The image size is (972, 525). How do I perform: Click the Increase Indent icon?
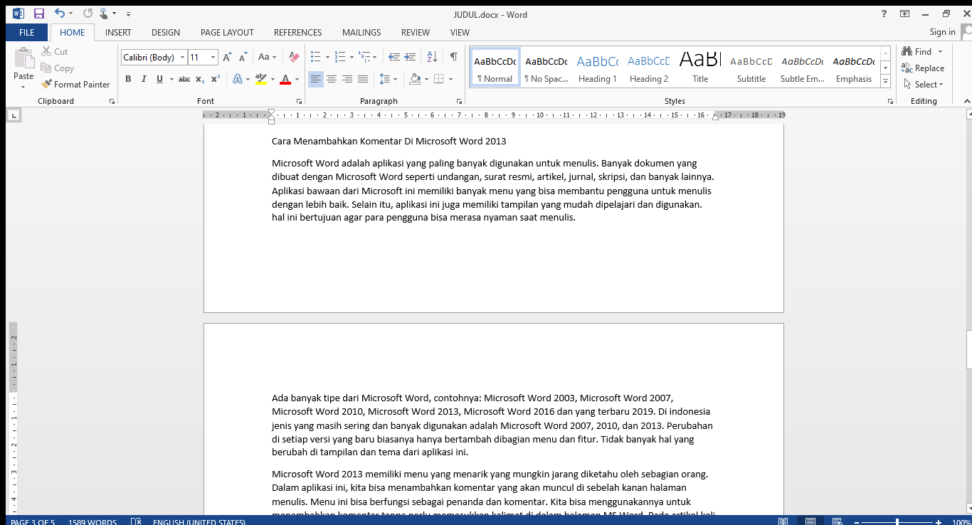[x=410, y=57]
